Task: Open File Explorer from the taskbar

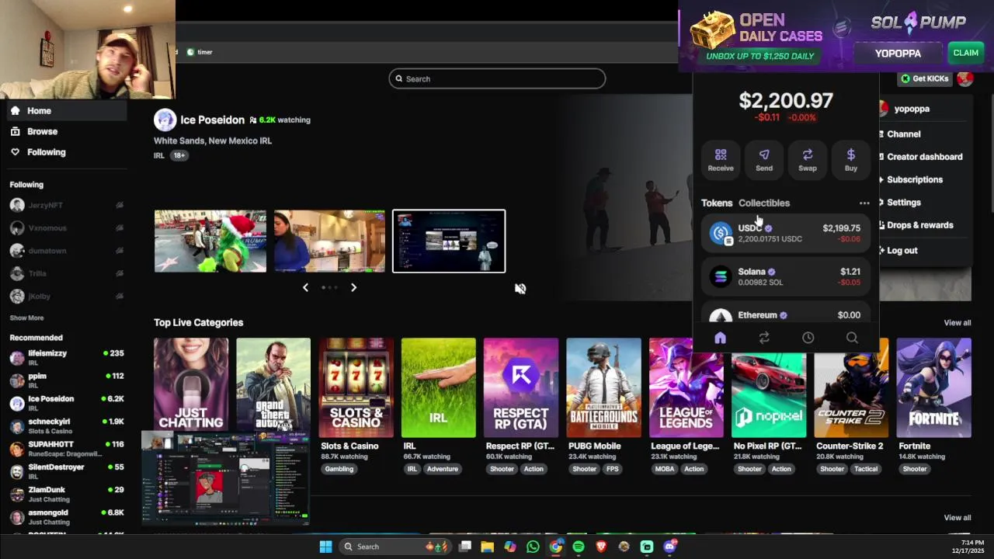Action: click(x=487, y=547)
